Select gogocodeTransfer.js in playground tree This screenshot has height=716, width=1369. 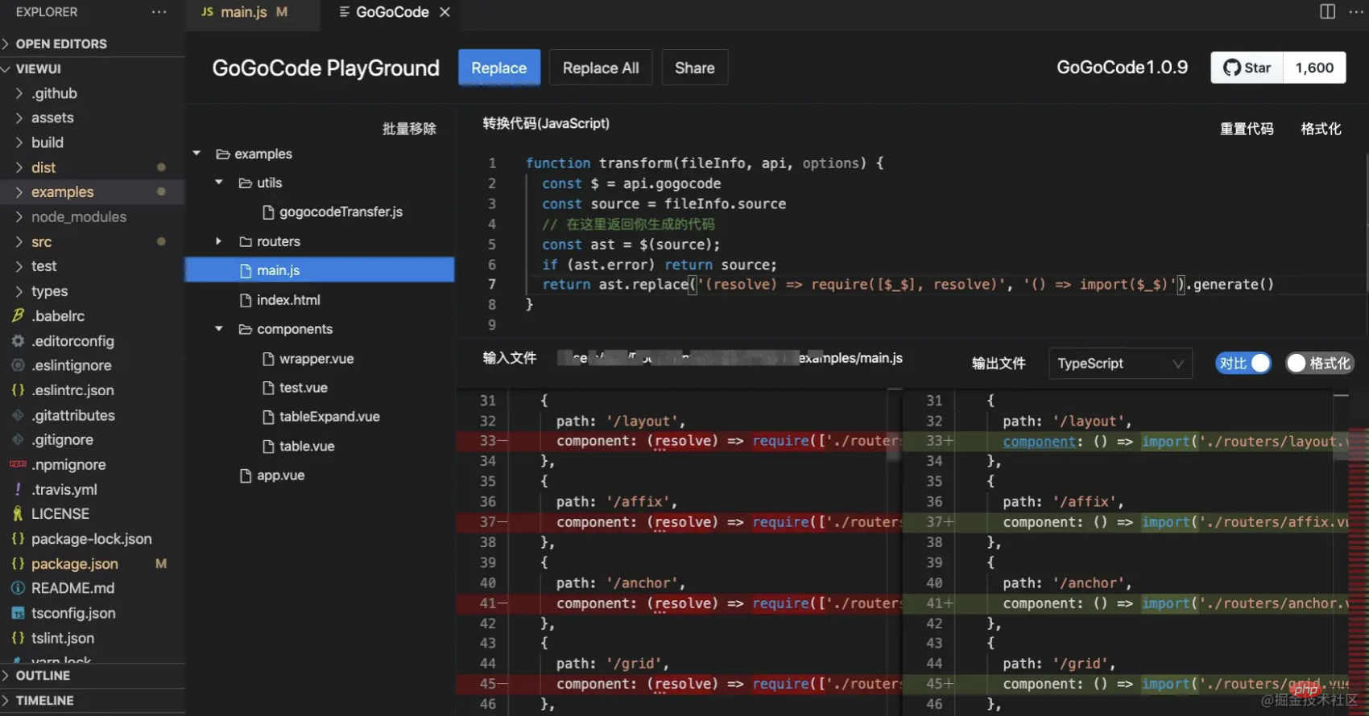[341, 212]
